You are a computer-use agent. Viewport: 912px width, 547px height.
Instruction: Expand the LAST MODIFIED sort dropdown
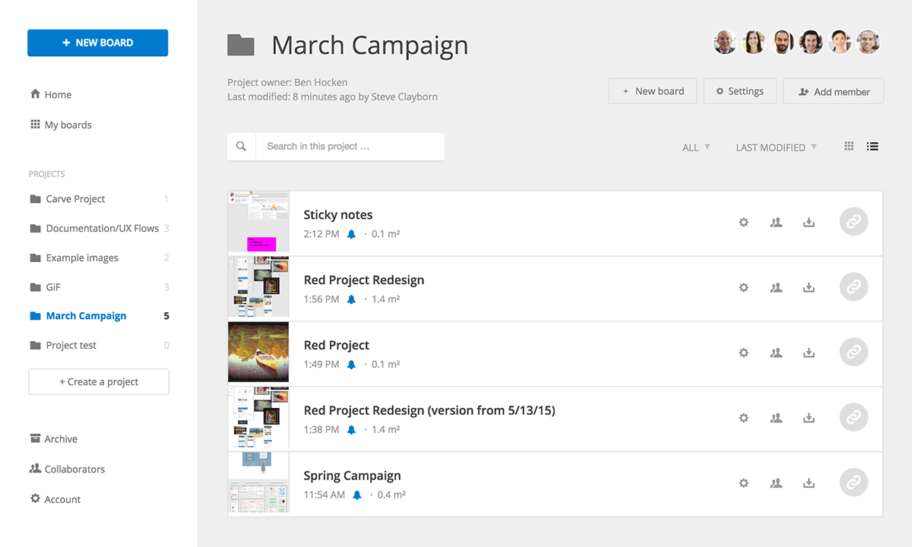(x=776, y=147)
